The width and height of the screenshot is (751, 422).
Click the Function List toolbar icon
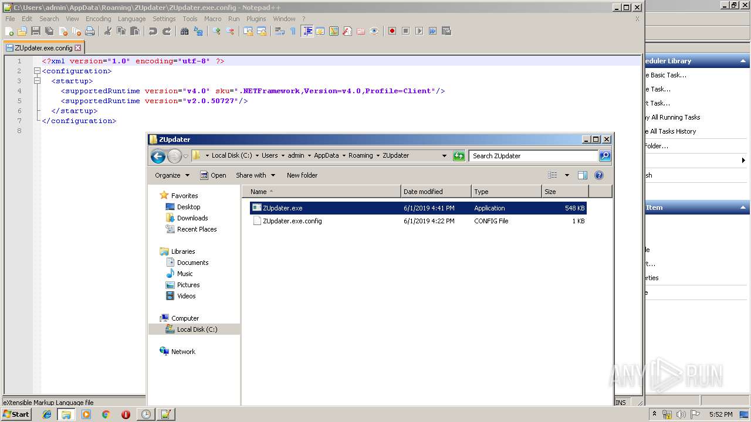(x=347, y=31)
